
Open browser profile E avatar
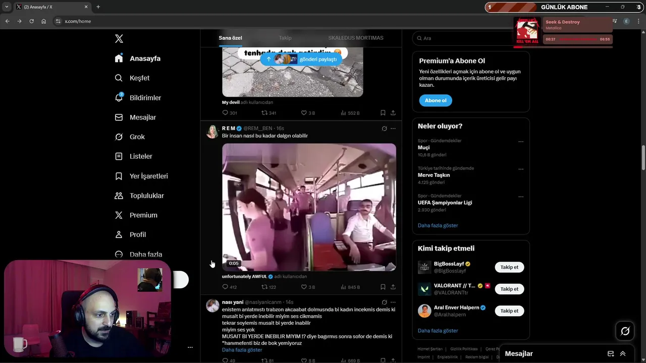(626, 21)
